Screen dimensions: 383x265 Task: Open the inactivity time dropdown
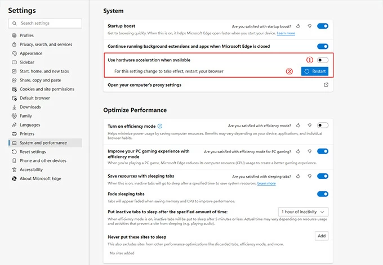click(303, 212)
